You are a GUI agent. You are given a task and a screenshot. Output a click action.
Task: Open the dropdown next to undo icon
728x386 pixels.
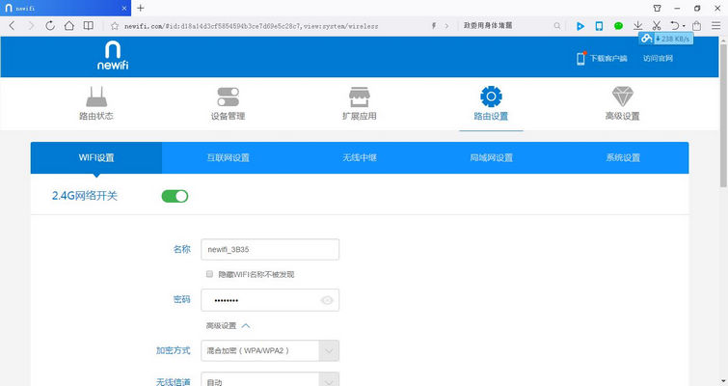click(684, 26)
